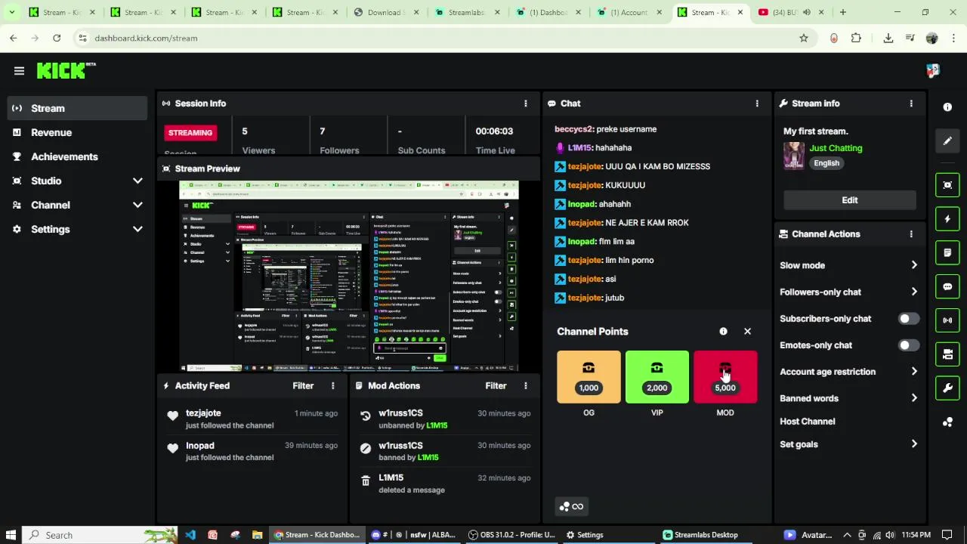Open Channel Actions three-dot options menu
Viewport: 967px width, 544px height.
(911, 234)
